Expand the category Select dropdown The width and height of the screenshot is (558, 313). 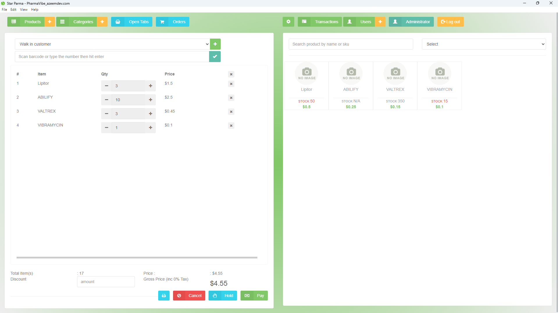point(484,44)
